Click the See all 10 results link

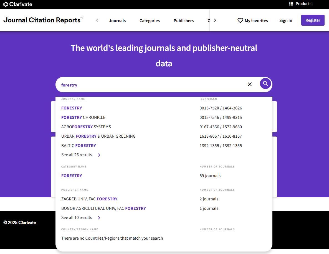coord(77,218)
